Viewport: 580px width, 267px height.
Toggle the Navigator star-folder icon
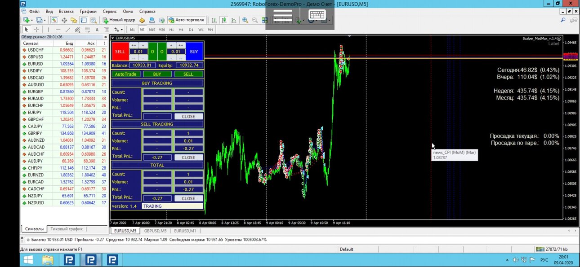point(74,20)
